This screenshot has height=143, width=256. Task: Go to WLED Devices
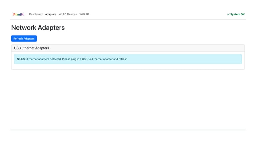(x=68, y=14)
